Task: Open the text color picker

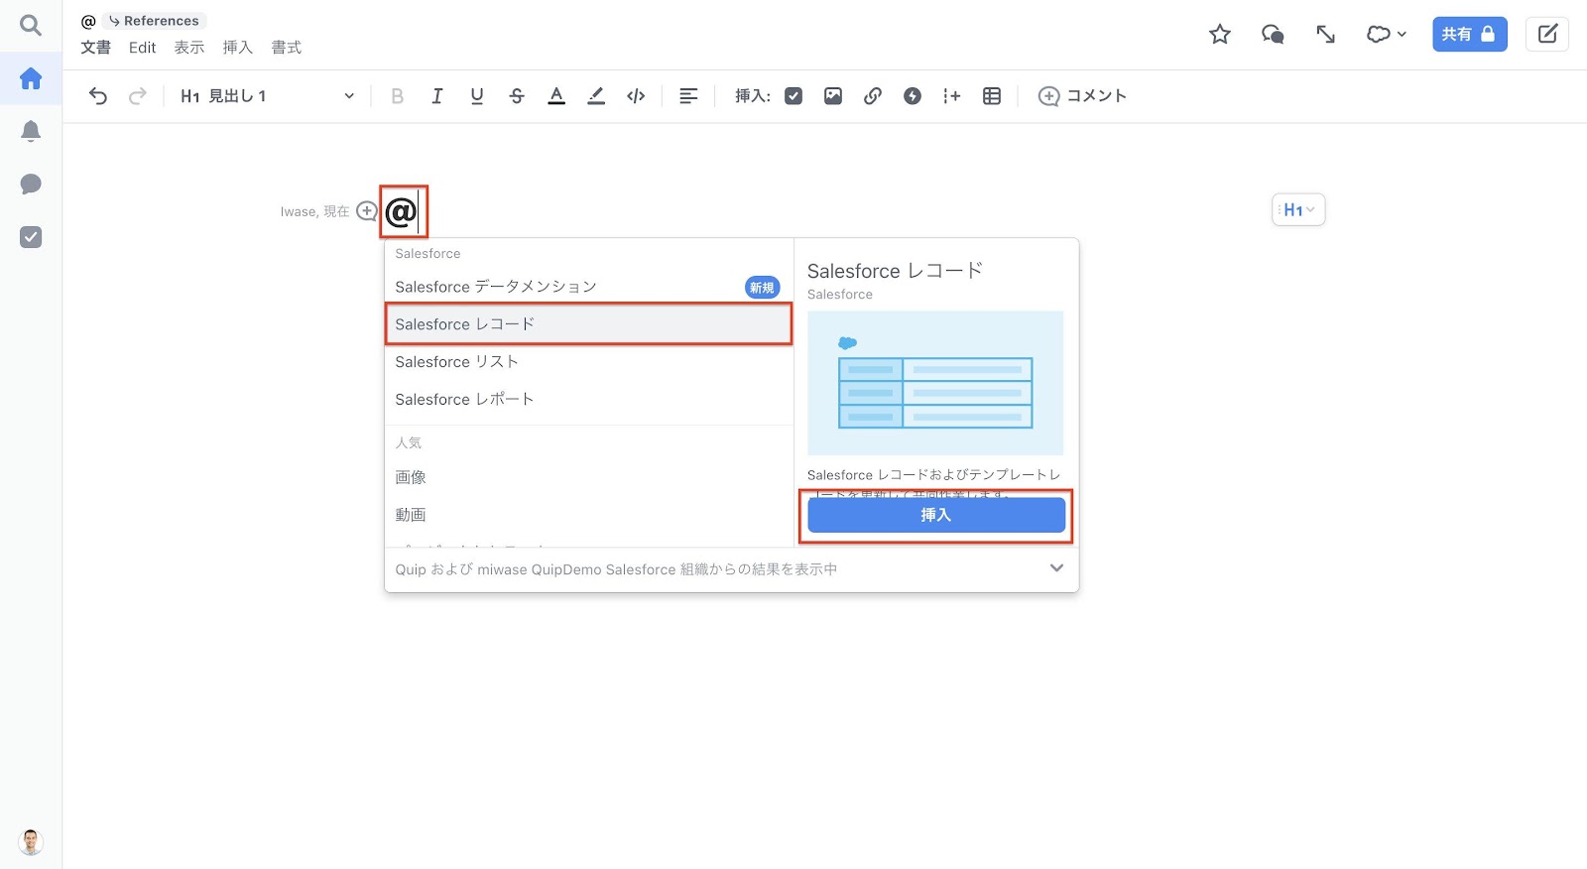Action: point(556,96)
